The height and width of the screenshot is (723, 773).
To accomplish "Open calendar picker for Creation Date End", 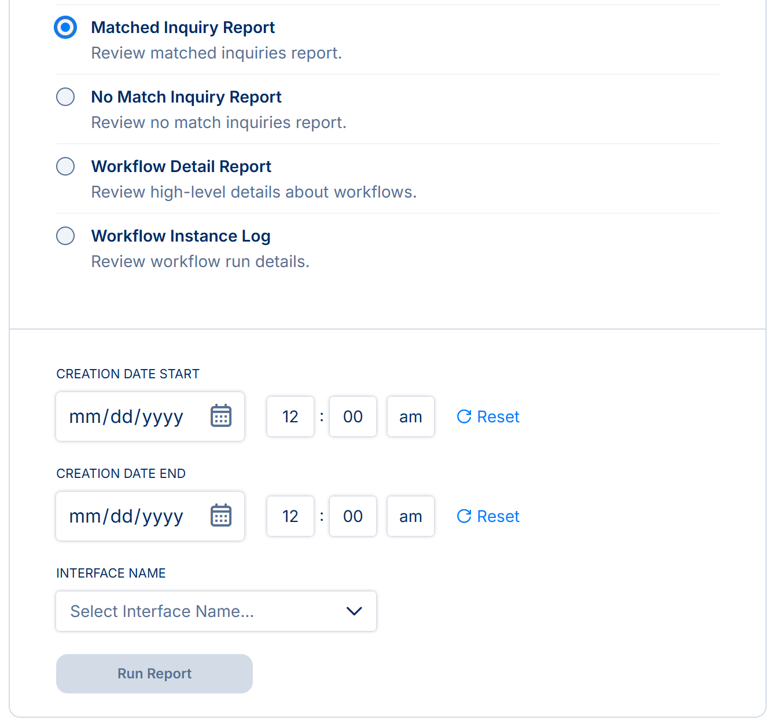I will coord(221,516).
